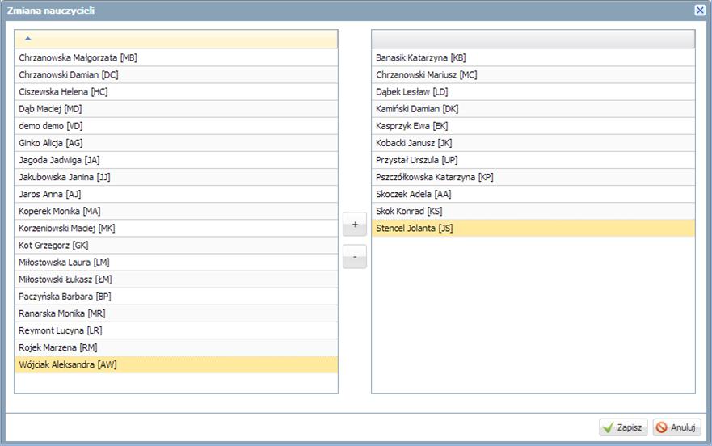The height and width of the screenshot is (446, 712).
Task: Select Ranarska Monika [MR]
Action: pos(176,313)
